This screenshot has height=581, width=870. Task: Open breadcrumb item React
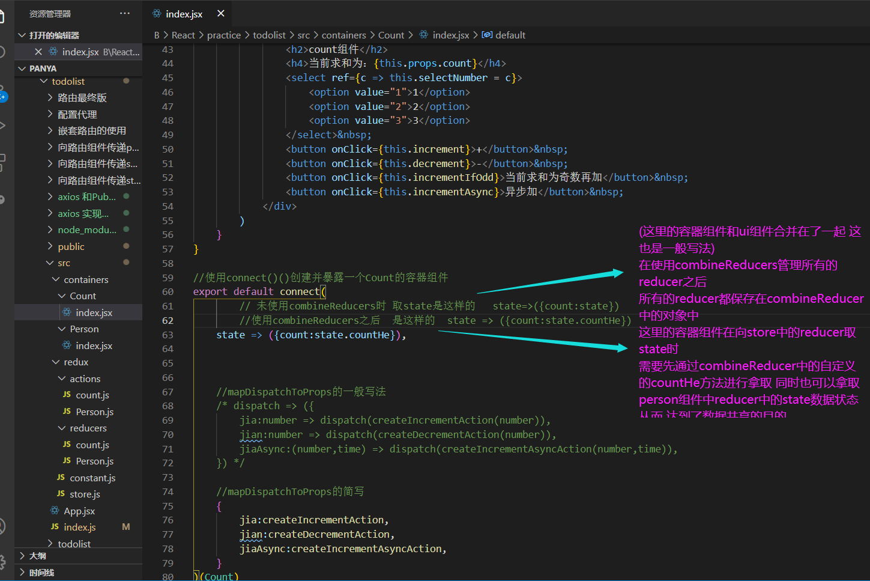click(183, 35)
